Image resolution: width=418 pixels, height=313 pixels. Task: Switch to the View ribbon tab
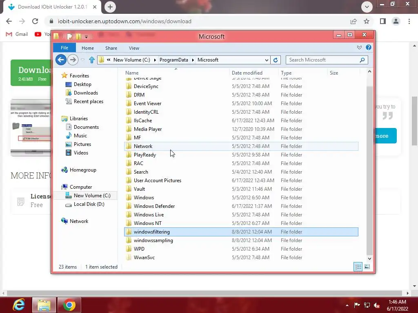point(134,48)
